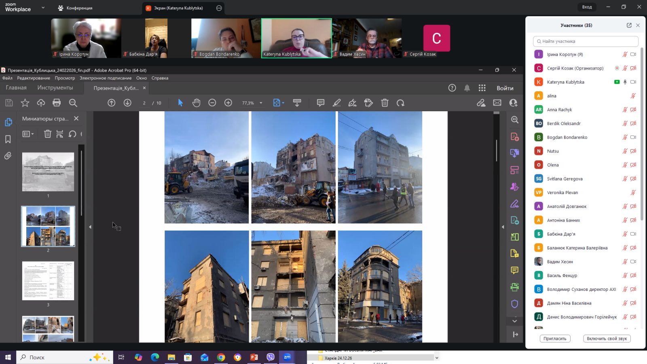Open the bookmarks panel icon
Viewport: 647px width, 364px height.
[x=8, y=139]
